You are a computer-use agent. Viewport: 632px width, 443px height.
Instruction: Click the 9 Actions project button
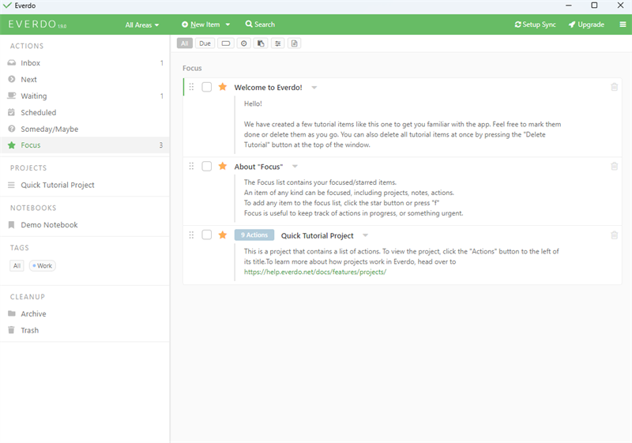pos(254,235)
